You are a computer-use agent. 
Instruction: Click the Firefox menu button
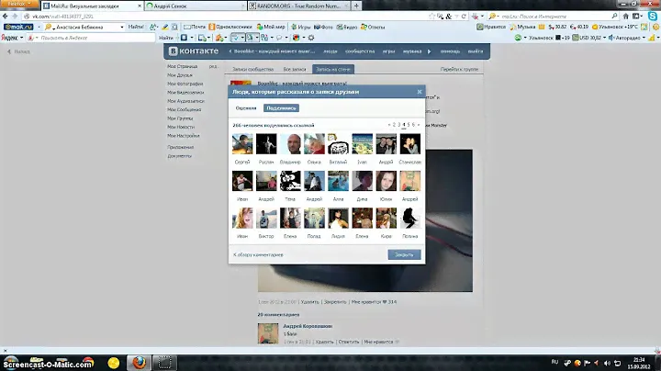[17, 5]
